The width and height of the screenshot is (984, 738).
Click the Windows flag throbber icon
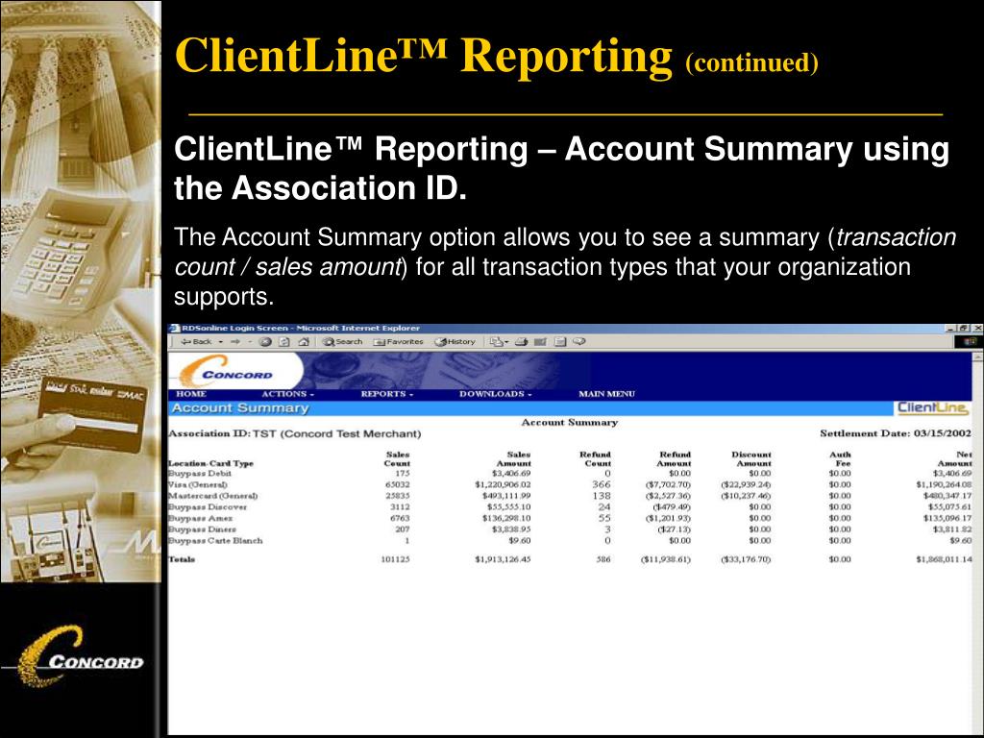(x=970, y=341)
